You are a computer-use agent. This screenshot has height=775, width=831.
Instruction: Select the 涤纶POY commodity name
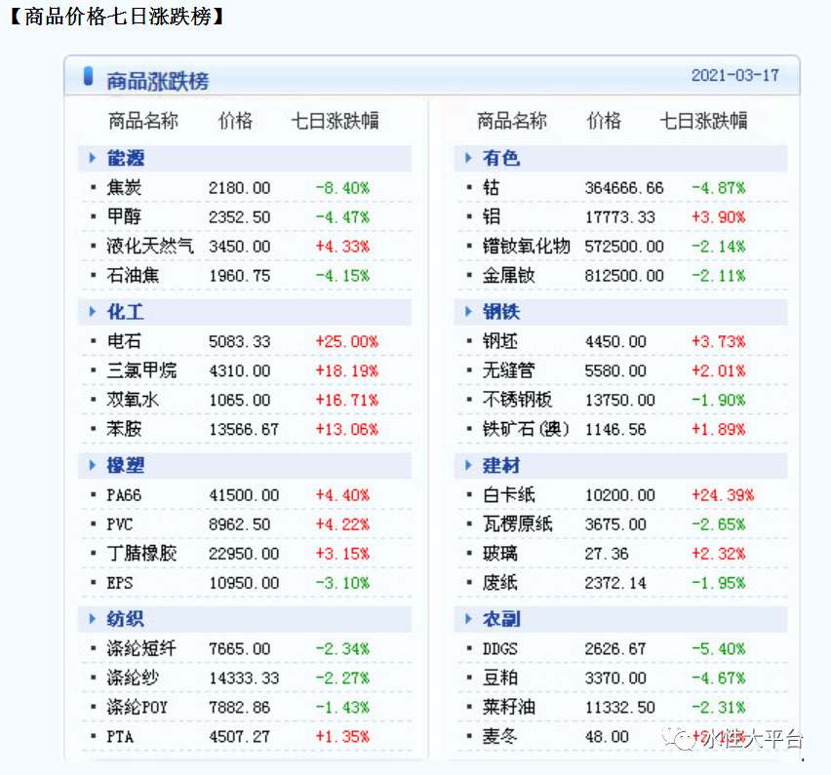click(138, 707)
